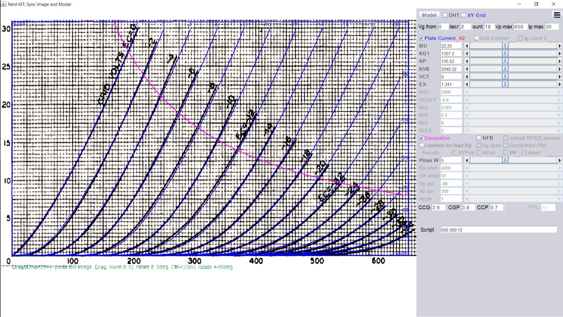The image size is (563, 317).
Task: Decrease EX with left arrow
Action: (467, 84)
